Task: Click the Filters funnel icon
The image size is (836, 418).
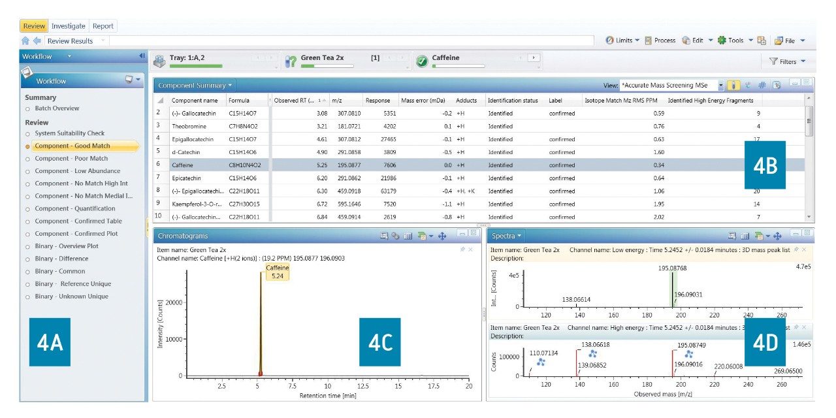Action: [x=773, y=61]
